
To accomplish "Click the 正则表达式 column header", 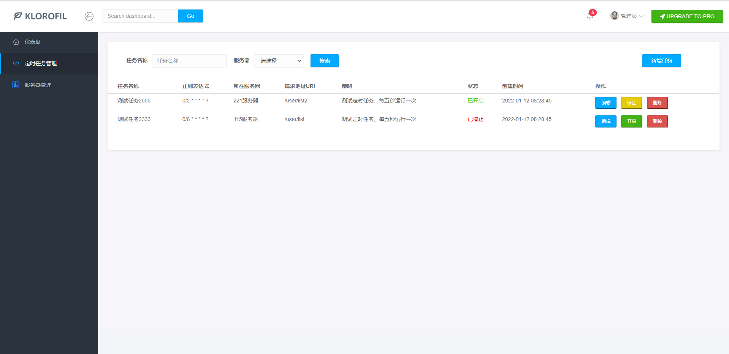I will tap(196, 86).
